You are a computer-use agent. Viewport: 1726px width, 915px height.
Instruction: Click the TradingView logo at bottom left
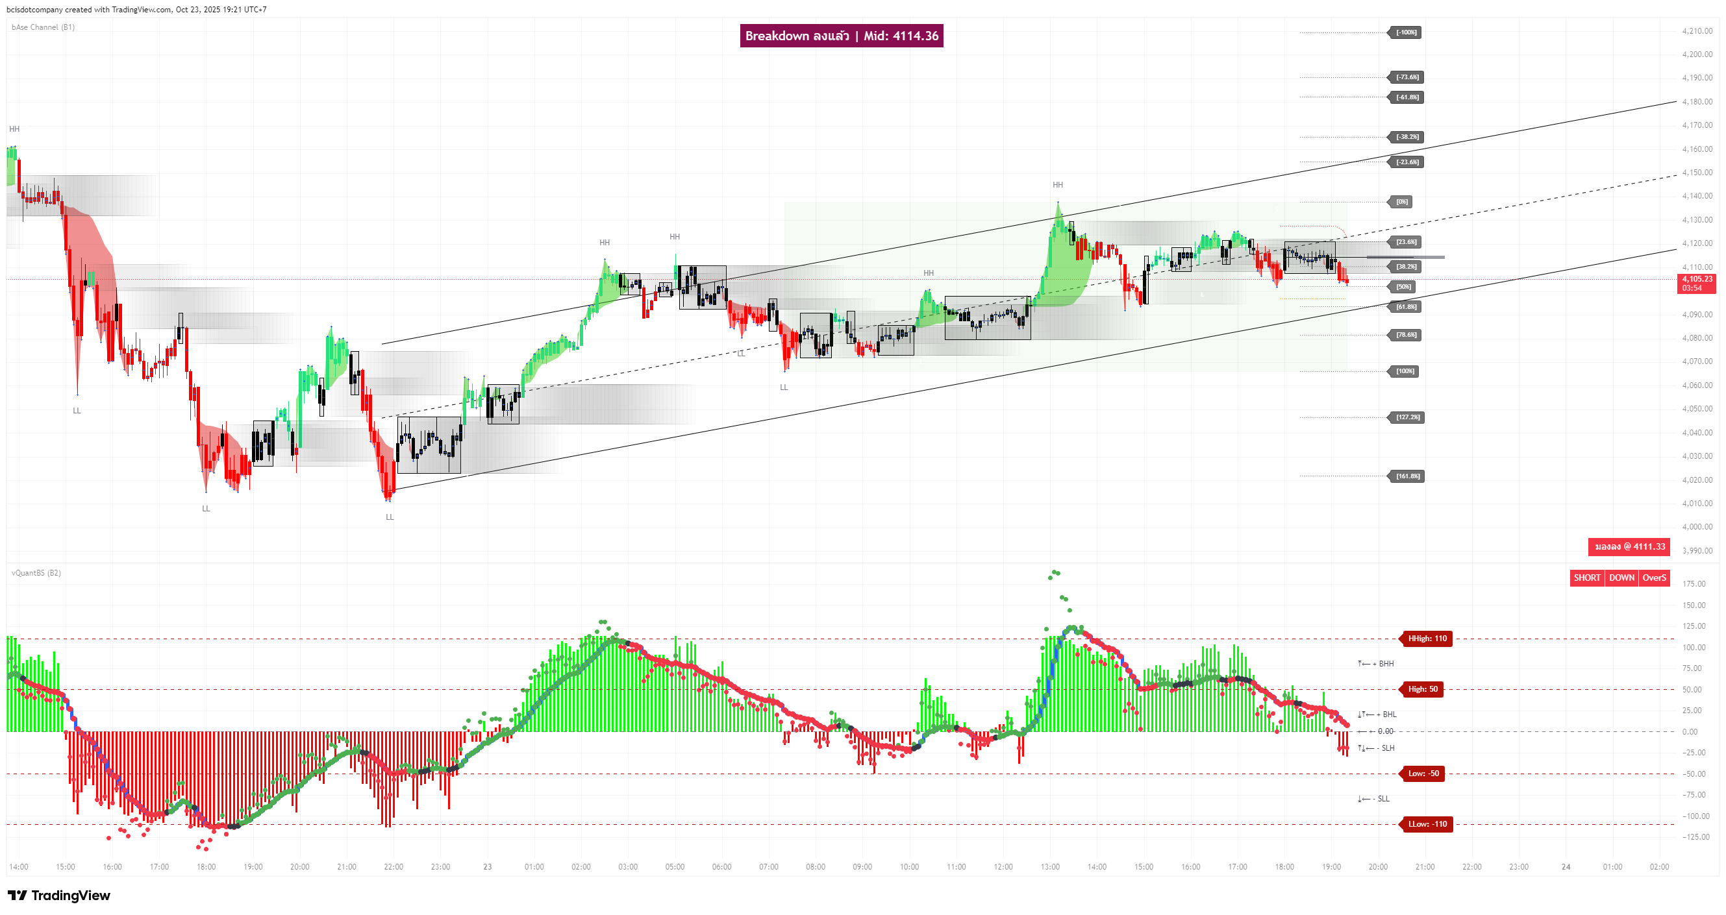[x=58, y=895]
